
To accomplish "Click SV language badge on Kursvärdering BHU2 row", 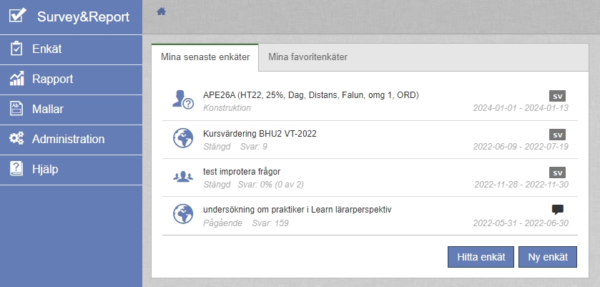I will (558, 134).
